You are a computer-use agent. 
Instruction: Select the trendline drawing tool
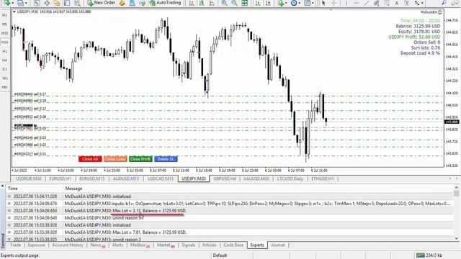point(367,3)
